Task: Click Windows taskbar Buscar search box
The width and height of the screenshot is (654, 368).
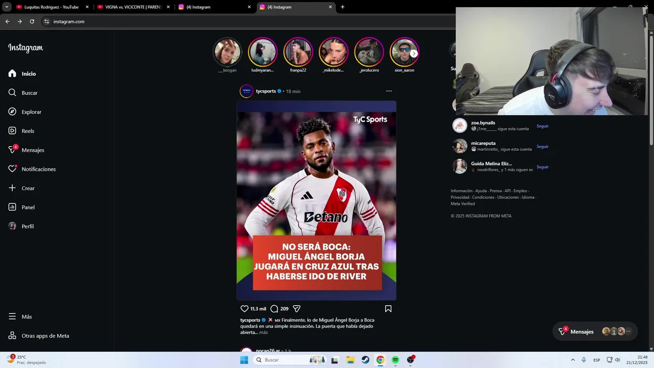Action: (x=290, y=360)
